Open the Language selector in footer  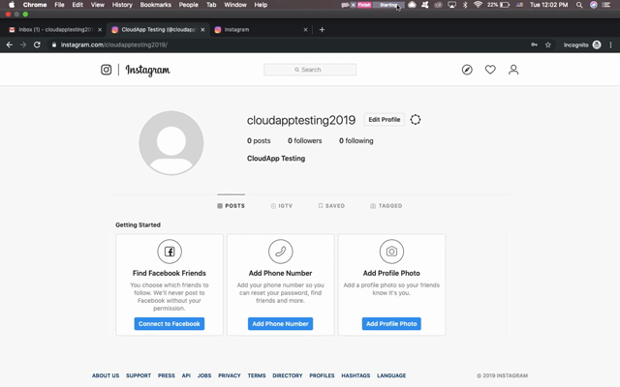391,375
